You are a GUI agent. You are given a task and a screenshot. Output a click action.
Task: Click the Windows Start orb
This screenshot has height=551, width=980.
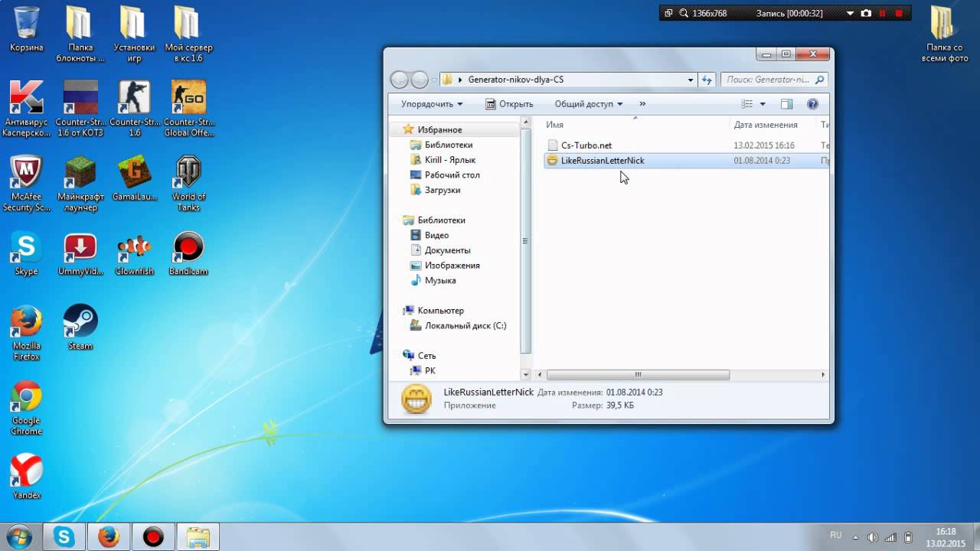(18, 536)
